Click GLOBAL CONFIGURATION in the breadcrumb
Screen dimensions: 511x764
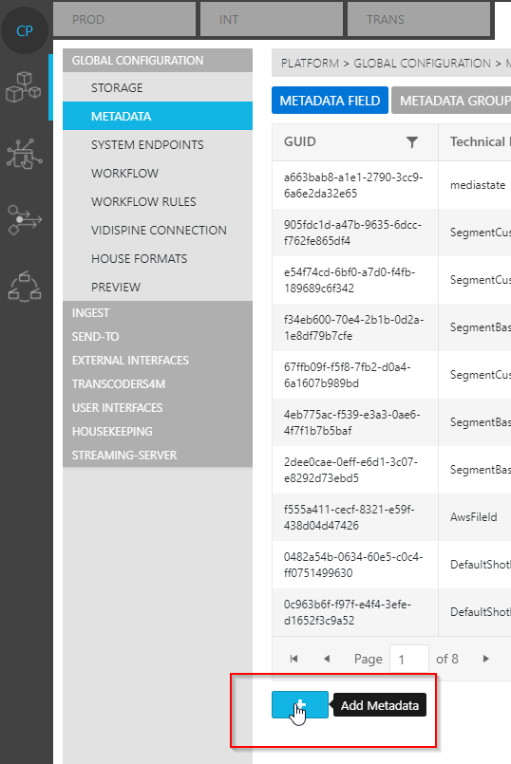click(x=423, y=64)
